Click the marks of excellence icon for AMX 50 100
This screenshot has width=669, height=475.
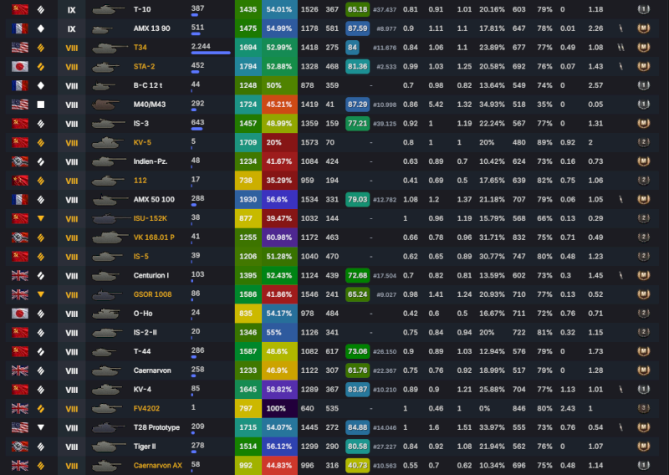620,199
